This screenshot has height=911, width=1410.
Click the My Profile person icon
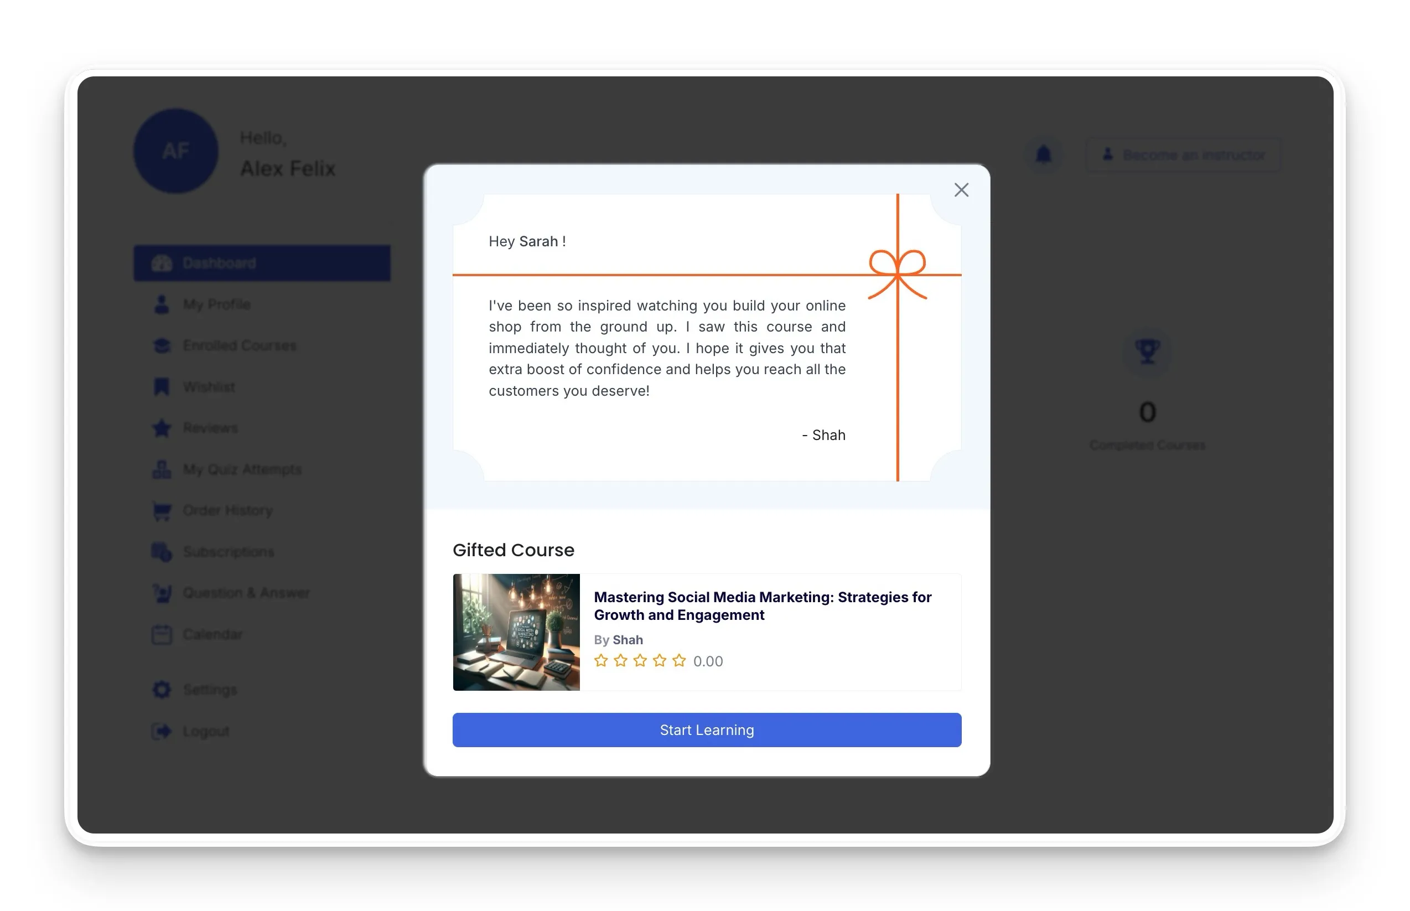[162, 304]
